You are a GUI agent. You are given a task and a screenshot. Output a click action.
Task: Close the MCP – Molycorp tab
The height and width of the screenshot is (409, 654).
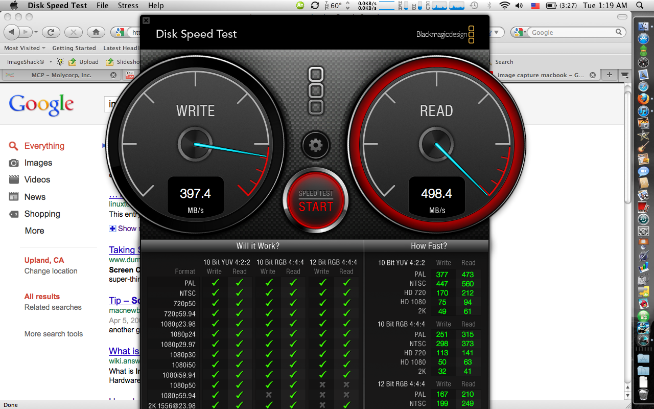[x=113, y=75]
